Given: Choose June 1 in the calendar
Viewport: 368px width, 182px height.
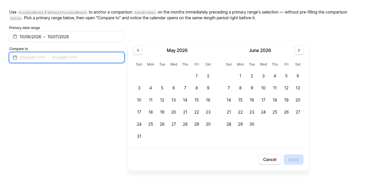Looking at the screenshot, I should pos(240,76).
